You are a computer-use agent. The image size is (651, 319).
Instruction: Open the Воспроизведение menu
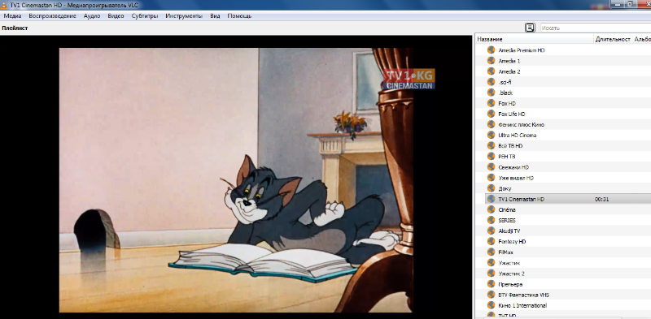(x=53, y=16)
